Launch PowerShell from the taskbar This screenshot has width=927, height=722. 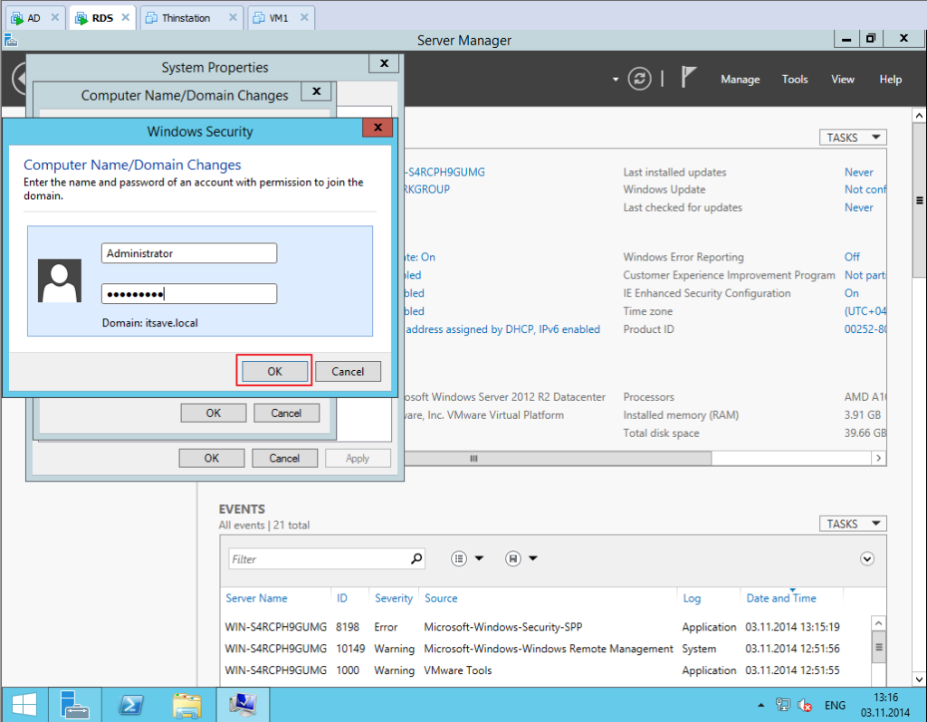(130, 704)
